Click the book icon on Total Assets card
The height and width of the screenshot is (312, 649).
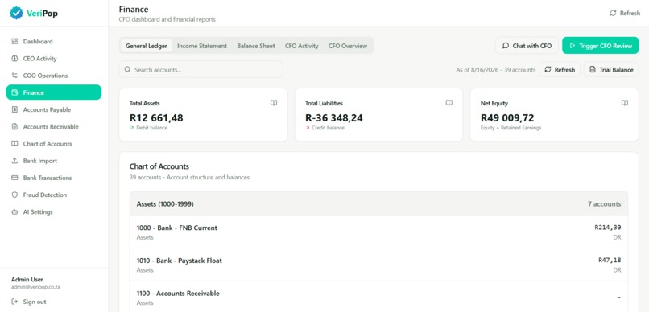pyautogui.click(x=274, y=103)
